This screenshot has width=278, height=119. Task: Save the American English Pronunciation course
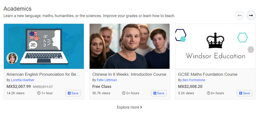[x=73, y=93]
